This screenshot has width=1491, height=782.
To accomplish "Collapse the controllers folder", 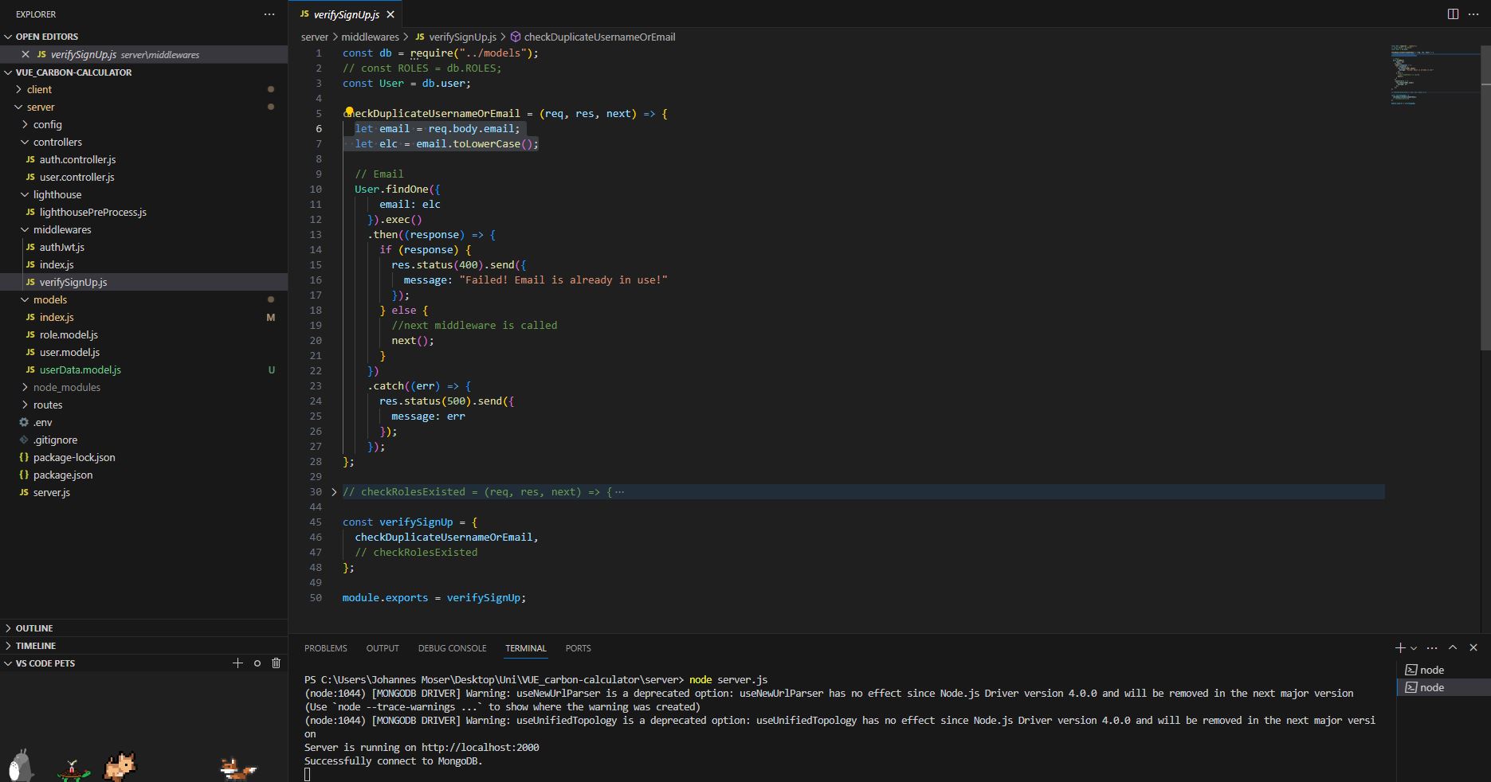I will tap(143, 142).
